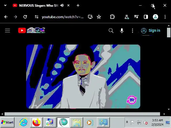Click the muted volume tray icon
Screen dimensions: 171x128
[x=146, y=123]
